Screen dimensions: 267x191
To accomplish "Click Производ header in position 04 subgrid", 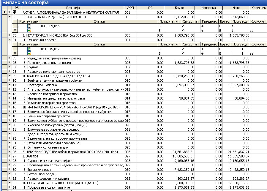I will click(240, 44).
